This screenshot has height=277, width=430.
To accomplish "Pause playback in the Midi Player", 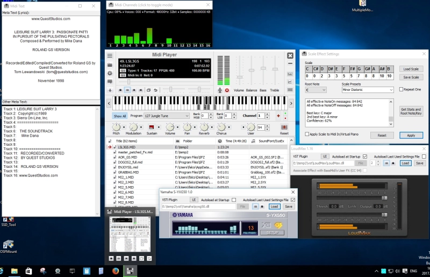I will tap(127, 90).
